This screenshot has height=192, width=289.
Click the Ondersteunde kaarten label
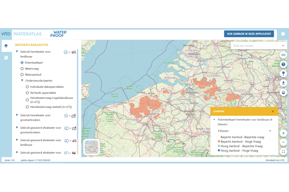click(x=39, y=80)
